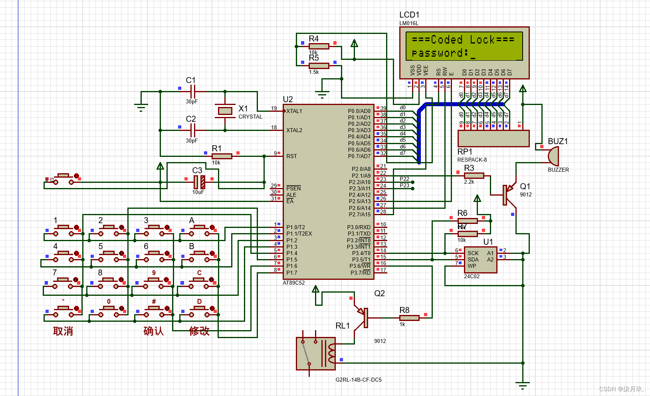Select resistor R4 10k

point(319,46)
